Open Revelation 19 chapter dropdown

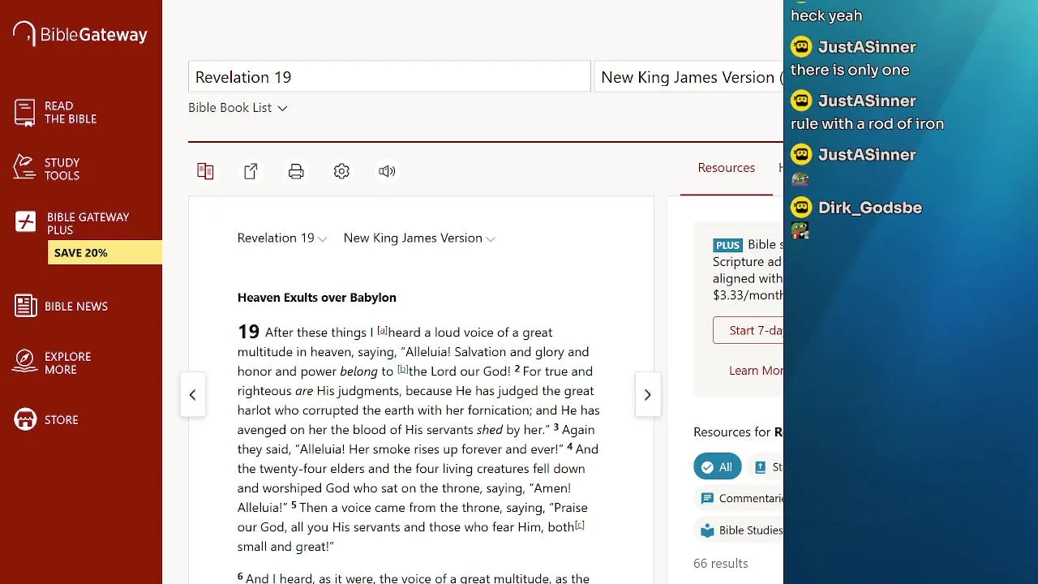pyautogui.click(x=282, y=238)
